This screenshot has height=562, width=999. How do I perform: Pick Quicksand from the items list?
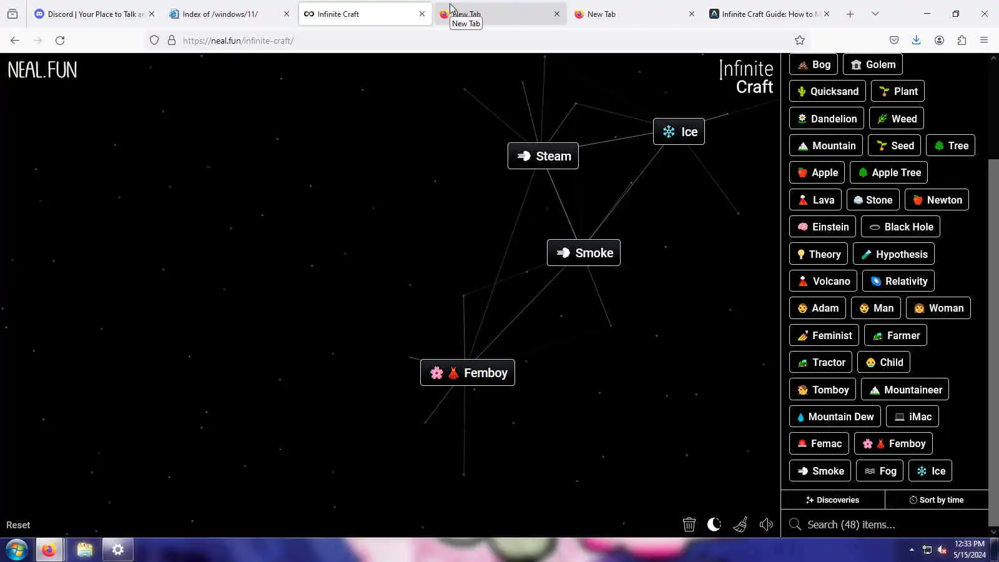[x=827, y=91]
